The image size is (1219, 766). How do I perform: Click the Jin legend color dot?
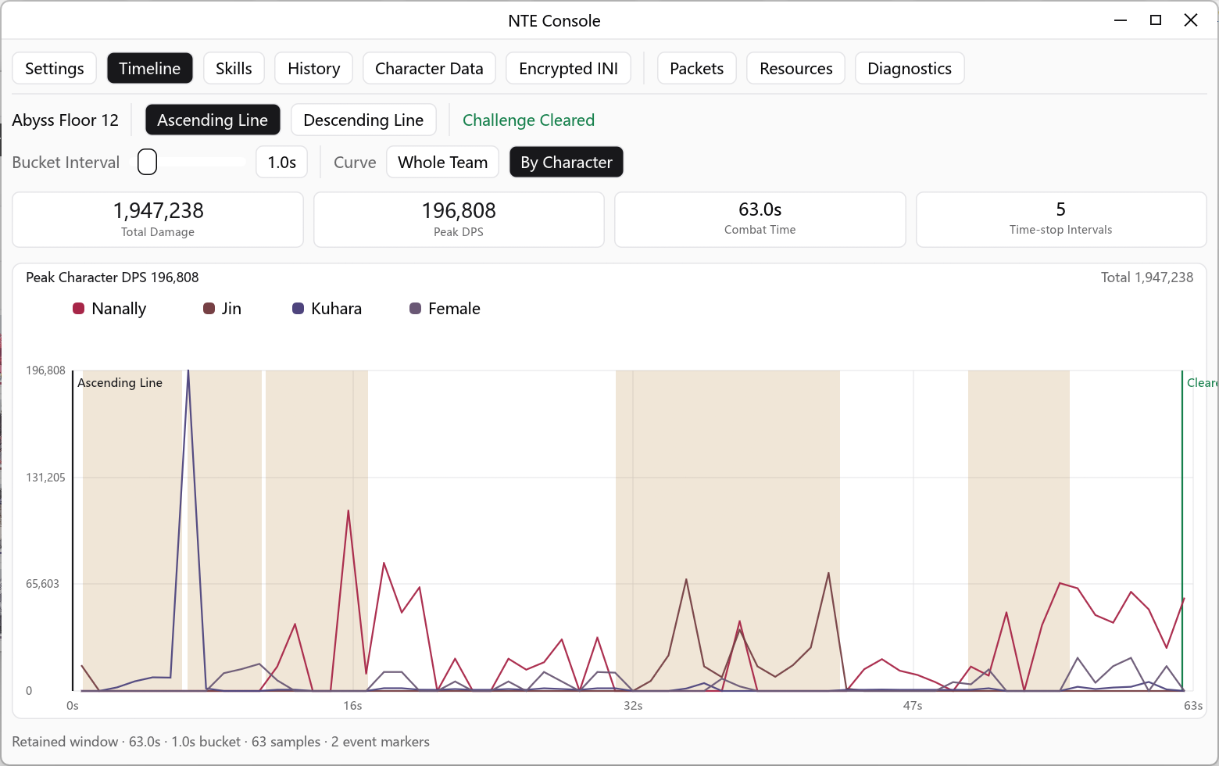click(x=209, y=309)
